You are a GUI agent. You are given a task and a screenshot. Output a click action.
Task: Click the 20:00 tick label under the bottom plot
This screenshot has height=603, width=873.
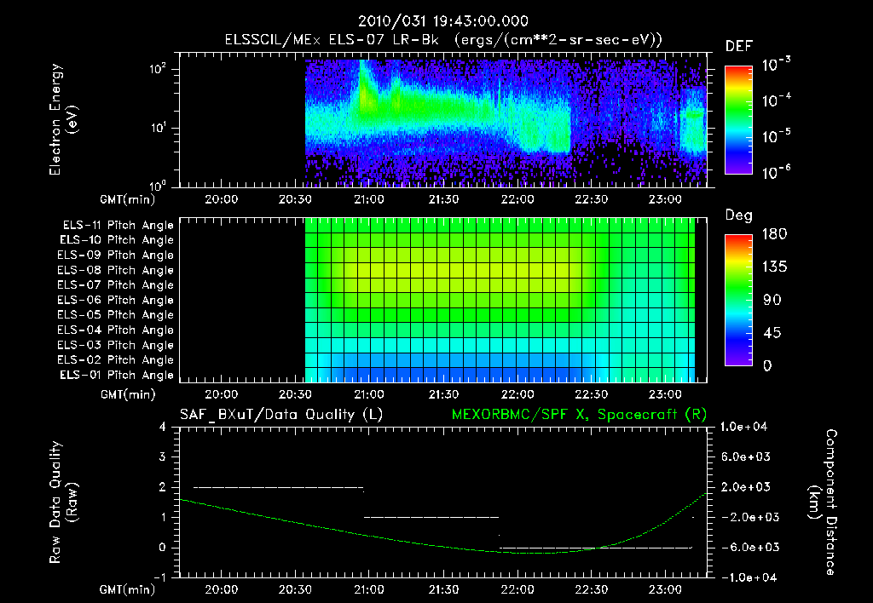(221, 589)
